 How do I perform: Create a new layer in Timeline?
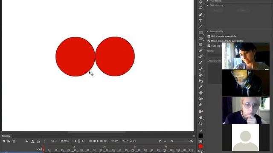[x=4, y=142]
